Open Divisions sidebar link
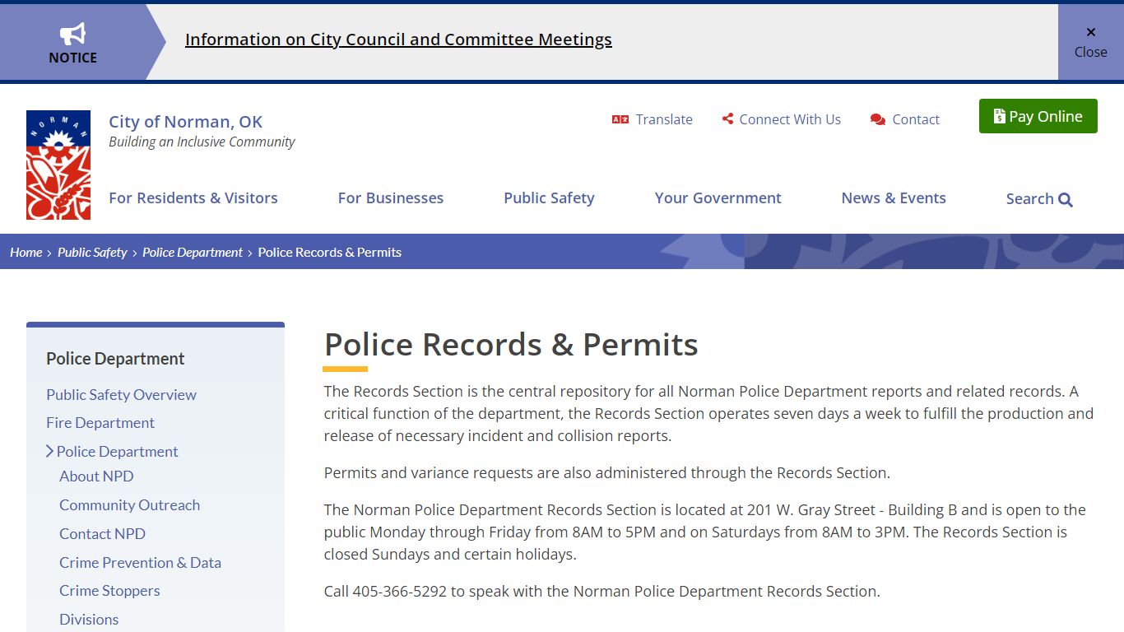 pos(89,620)
